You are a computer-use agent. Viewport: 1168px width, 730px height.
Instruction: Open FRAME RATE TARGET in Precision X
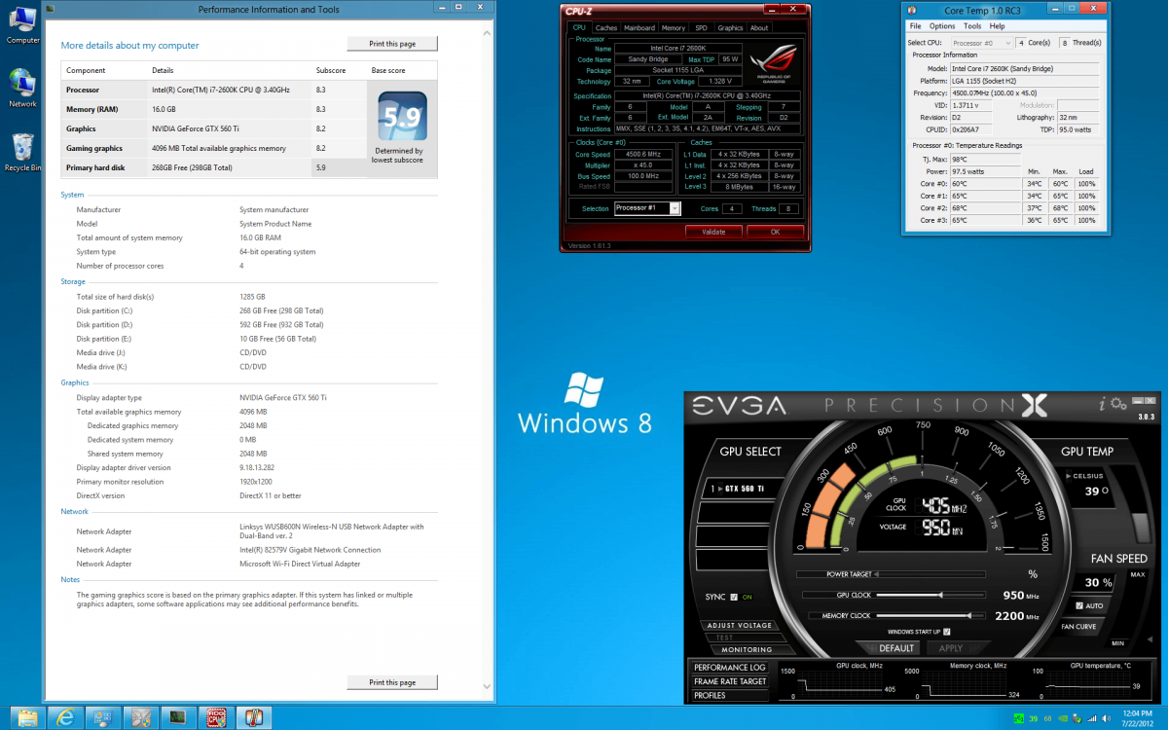pyautogui.click(x=730, y=681)
